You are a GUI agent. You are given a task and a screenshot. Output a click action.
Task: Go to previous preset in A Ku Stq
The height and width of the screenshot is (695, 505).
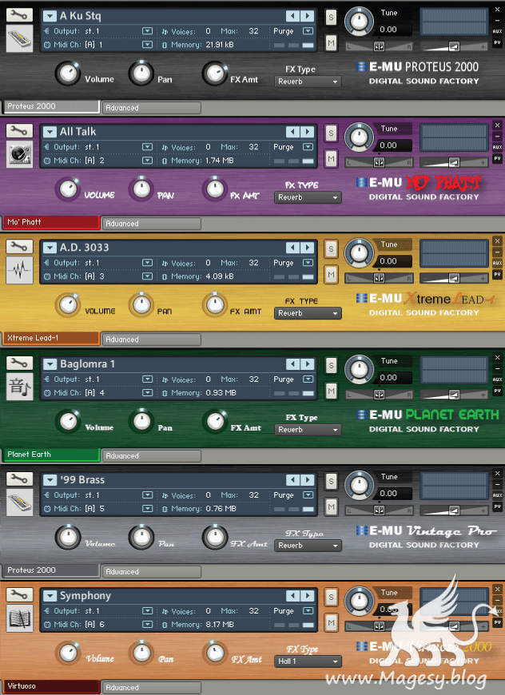292,16
